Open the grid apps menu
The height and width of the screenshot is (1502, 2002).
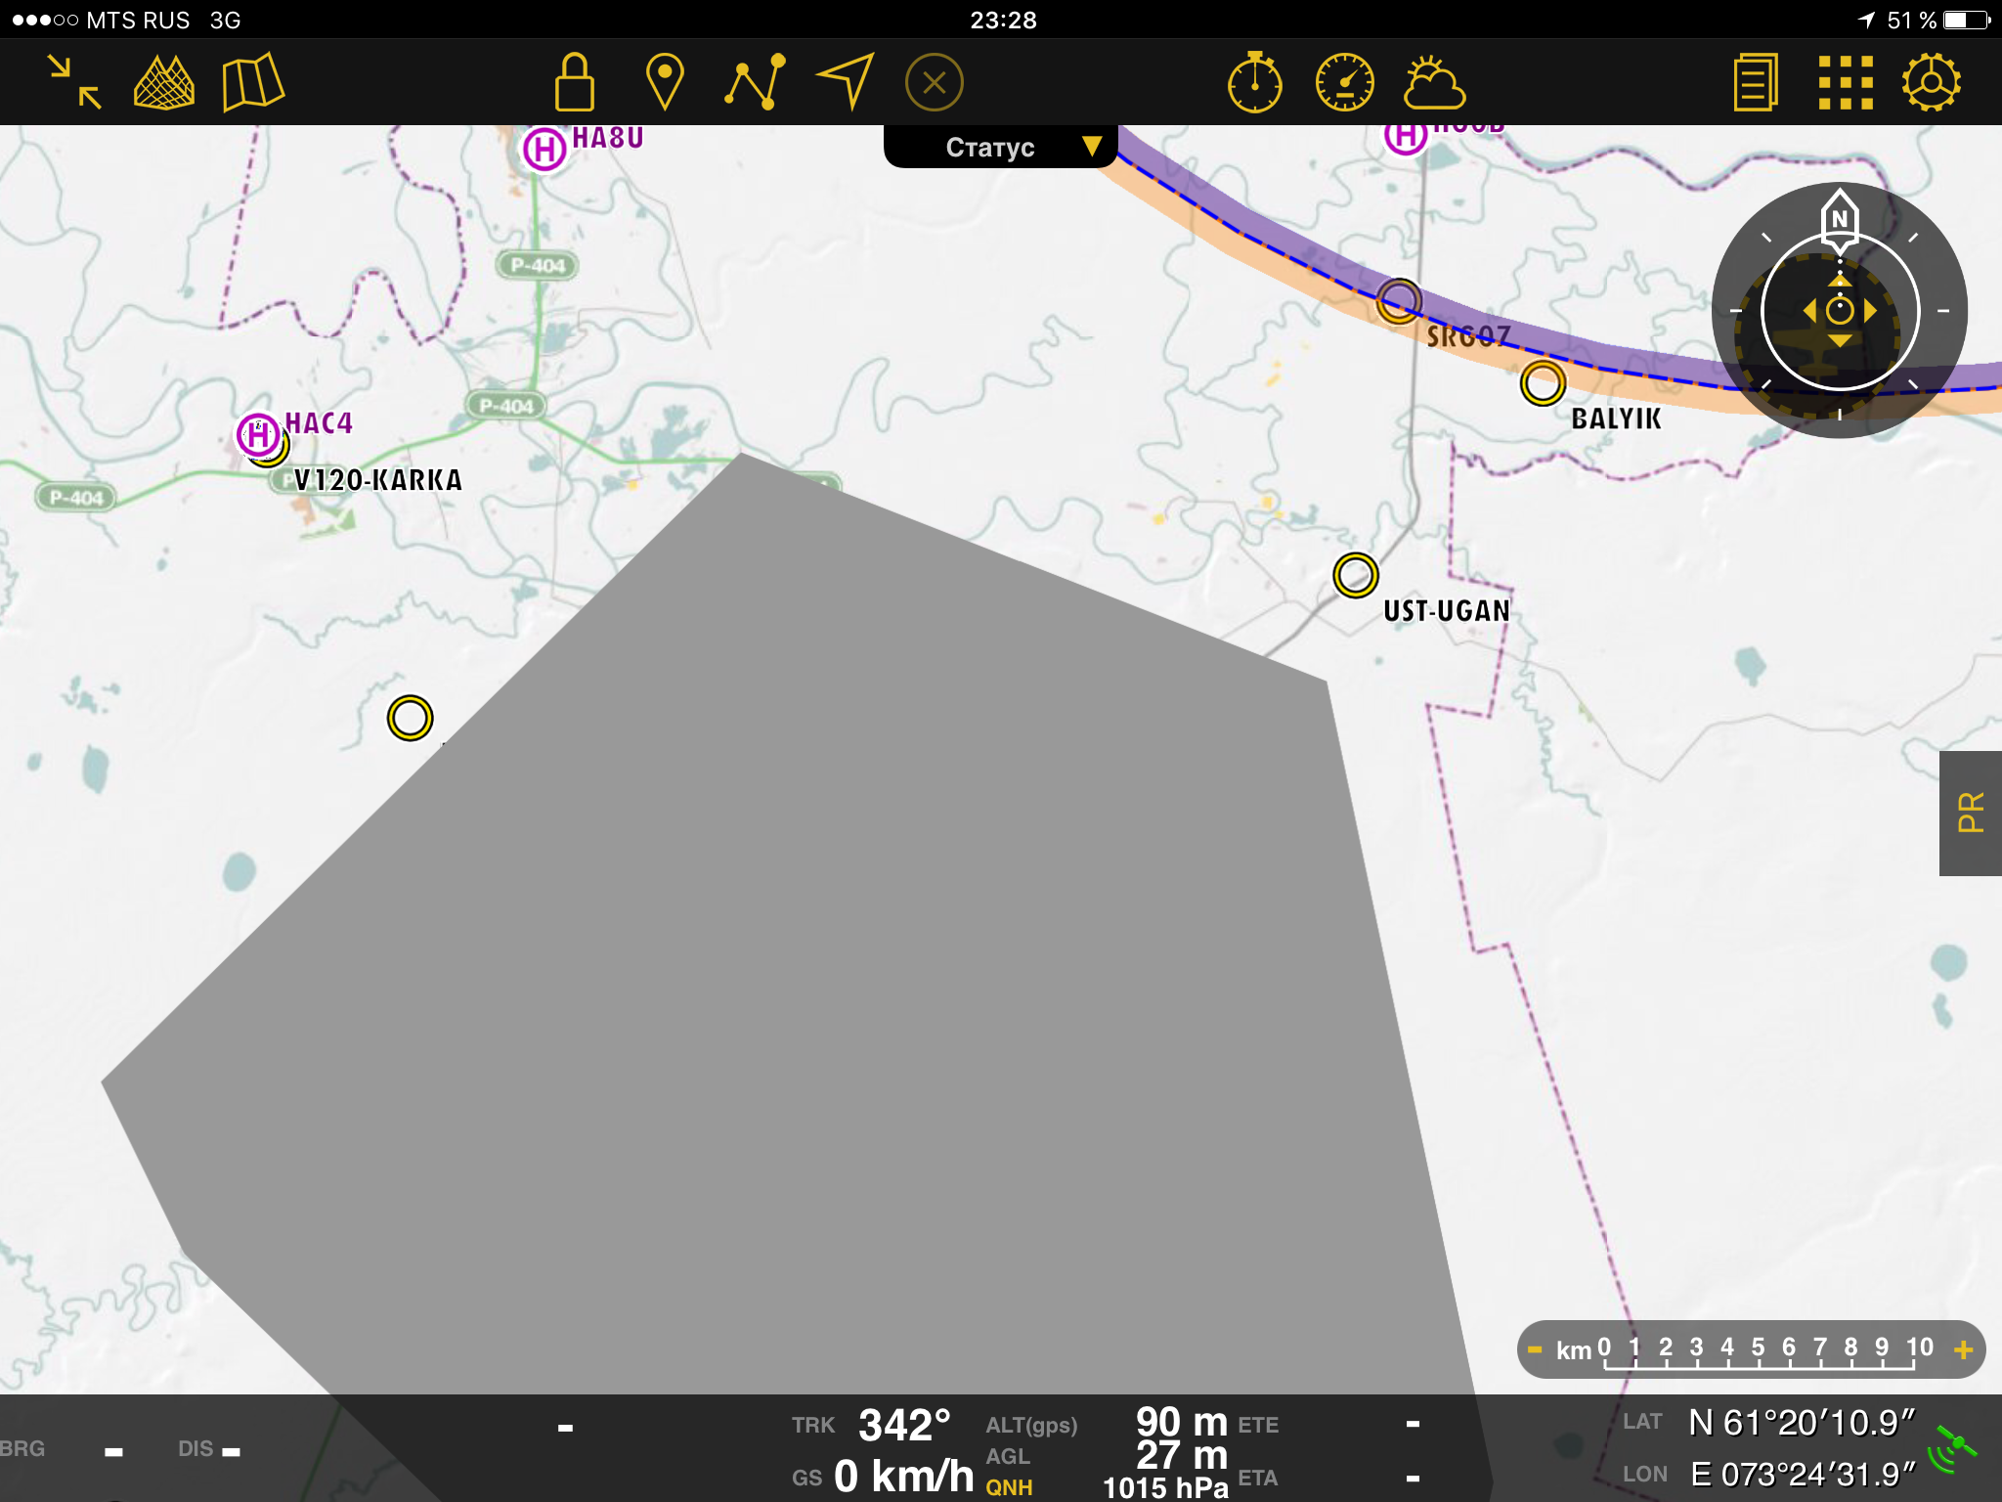tap(1845, 82)
